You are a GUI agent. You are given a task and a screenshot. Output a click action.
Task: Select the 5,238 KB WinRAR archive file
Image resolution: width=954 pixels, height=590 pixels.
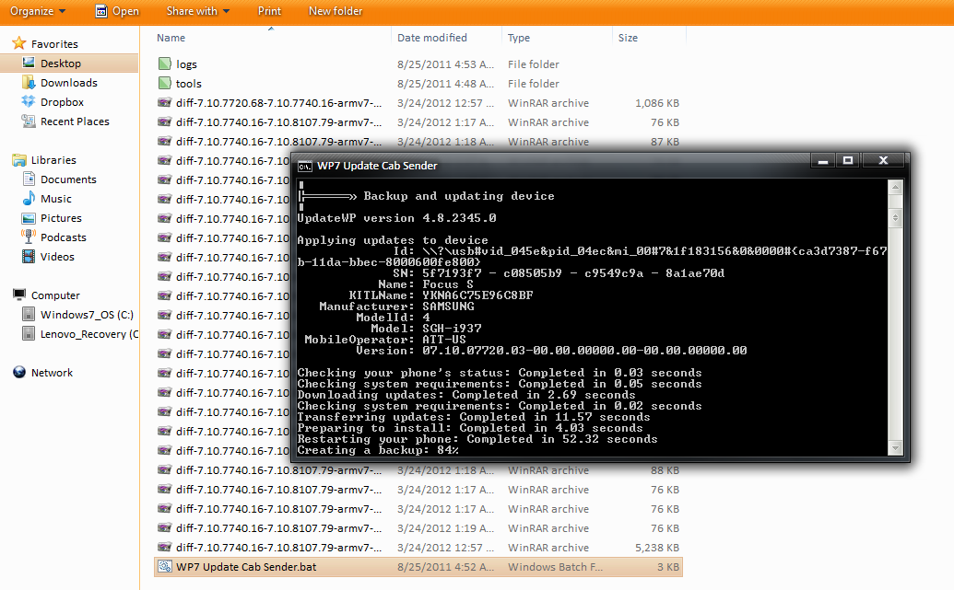click(x=418, y=548)
